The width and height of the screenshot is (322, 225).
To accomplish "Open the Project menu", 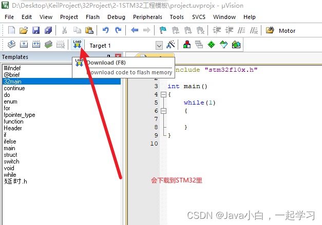I will pos(69,17).
